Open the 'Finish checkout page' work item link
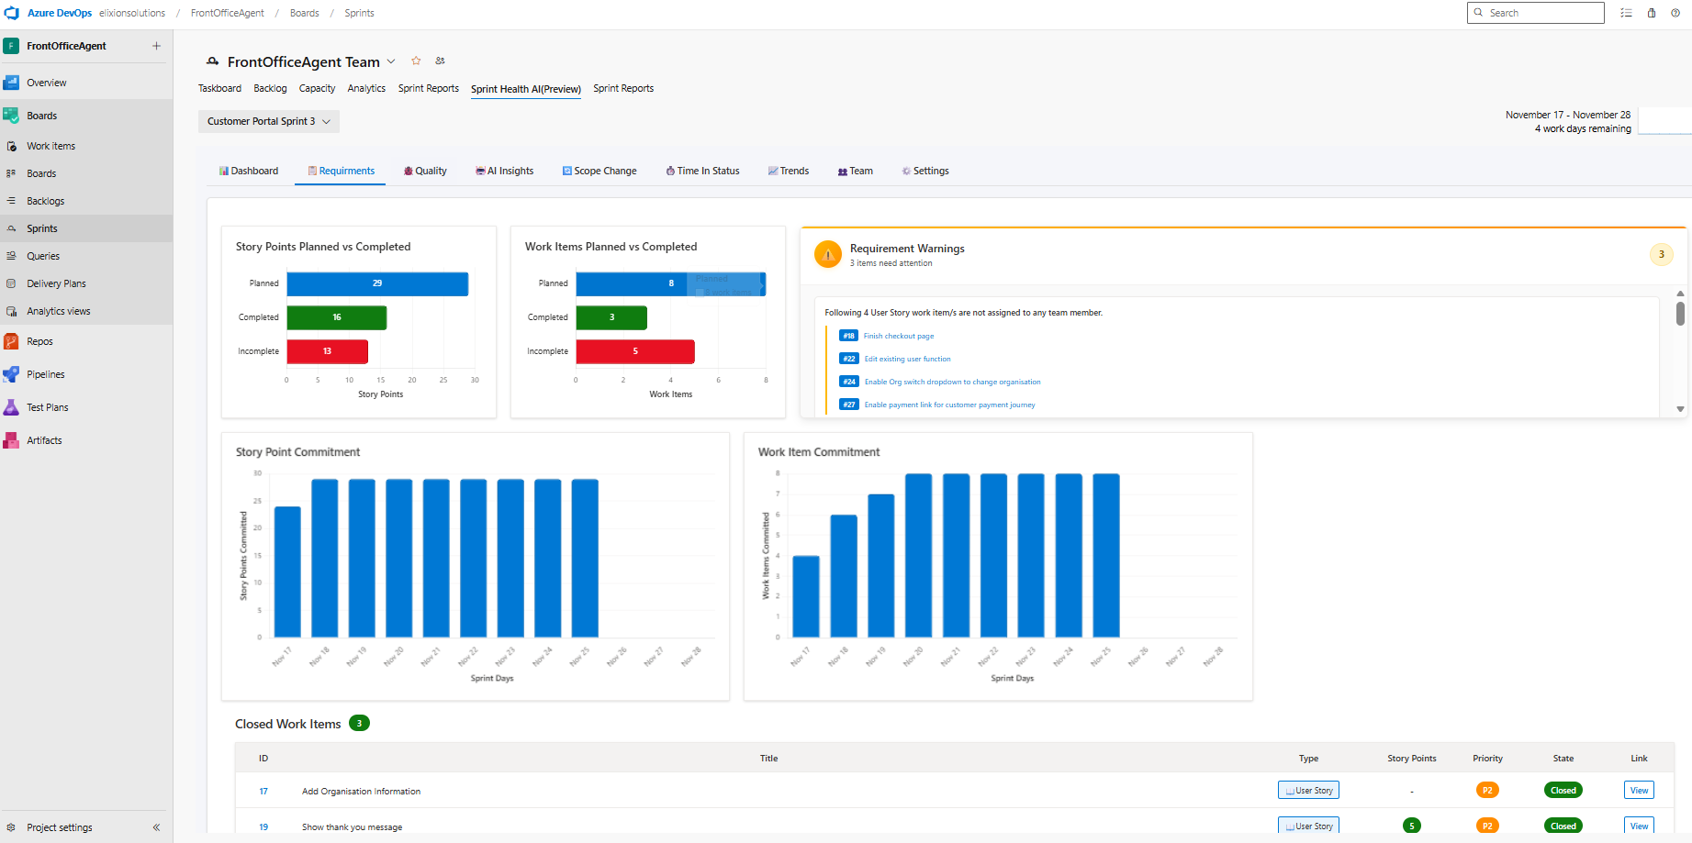Viewport: 1692px width, 843px height. pyautogui.click(x=898, y=336)
